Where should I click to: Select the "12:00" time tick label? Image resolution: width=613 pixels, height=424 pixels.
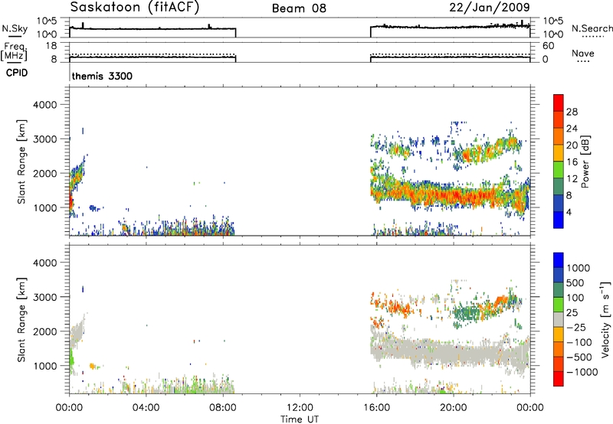point(300,408)
